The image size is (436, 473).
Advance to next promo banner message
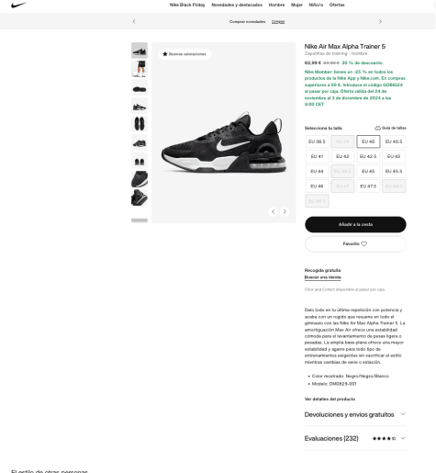coord(380,21)
